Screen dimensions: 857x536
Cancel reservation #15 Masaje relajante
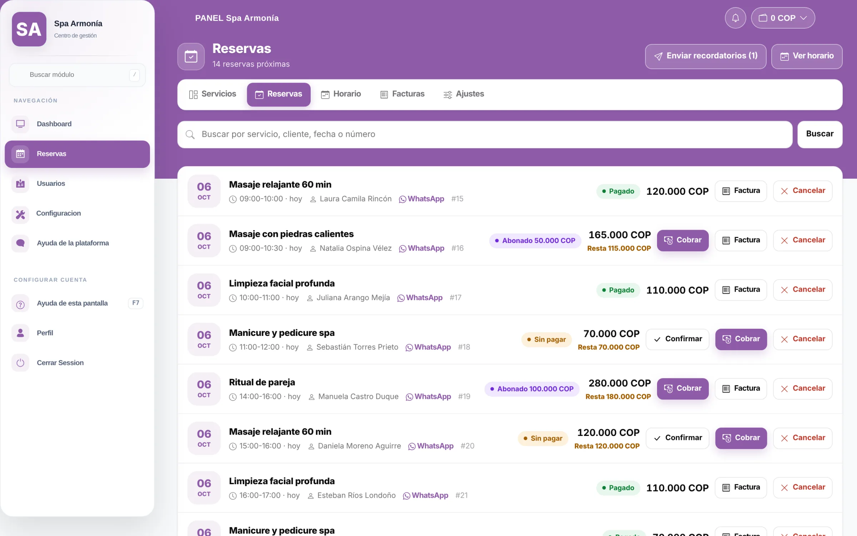coord(802,191)
